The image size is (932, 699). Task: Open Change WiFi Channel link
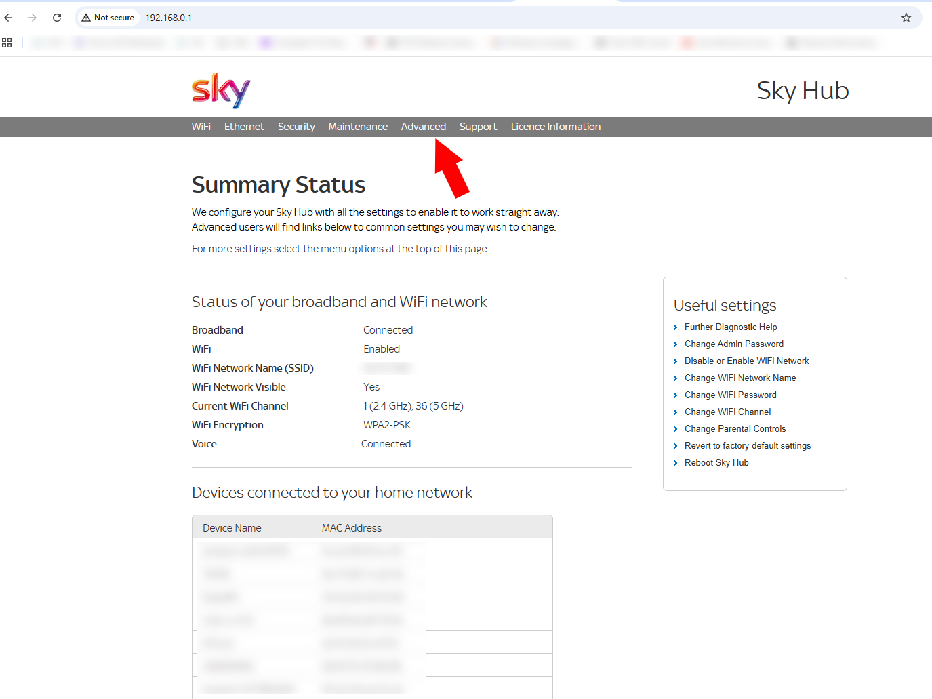coord(727,412)
